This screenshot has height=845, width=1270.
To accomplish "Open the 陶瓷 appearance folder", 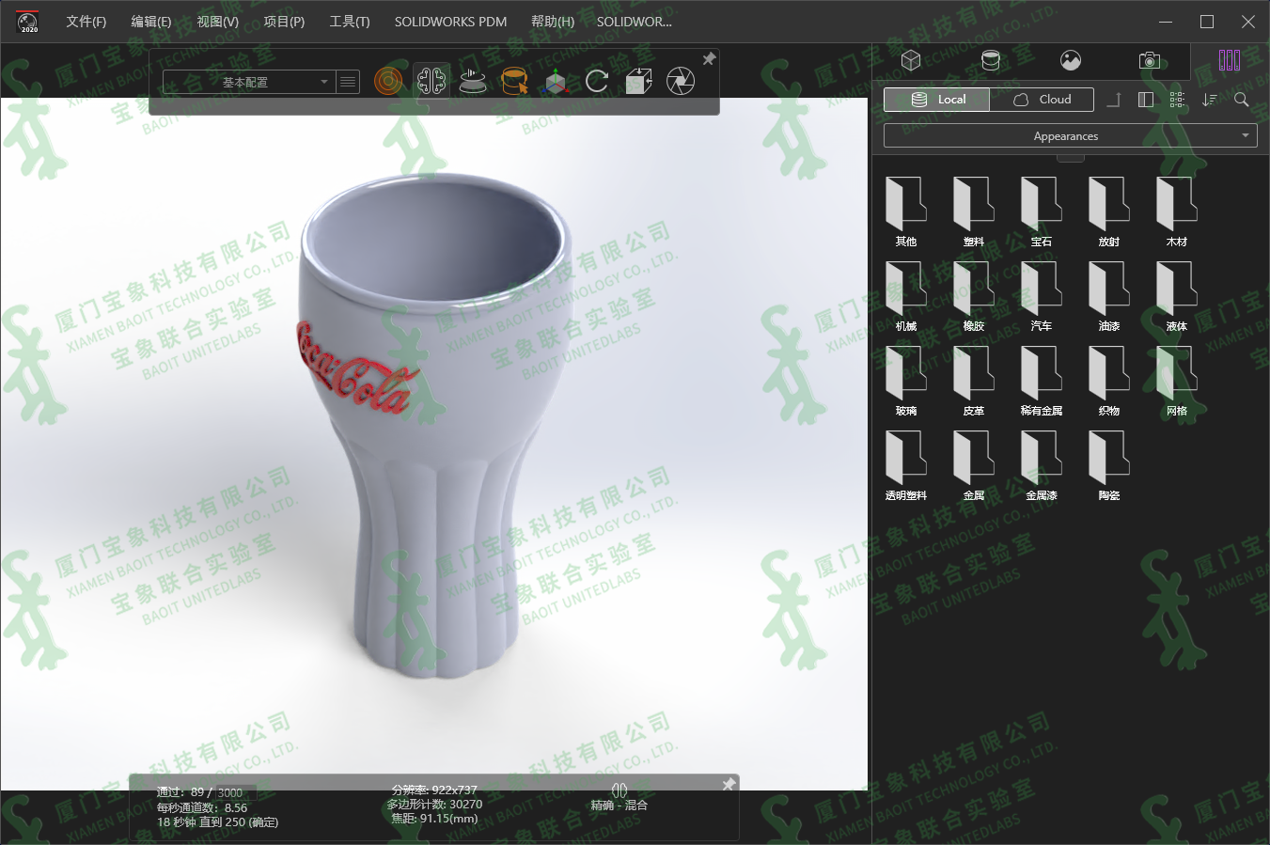I will click(1109, 465).
